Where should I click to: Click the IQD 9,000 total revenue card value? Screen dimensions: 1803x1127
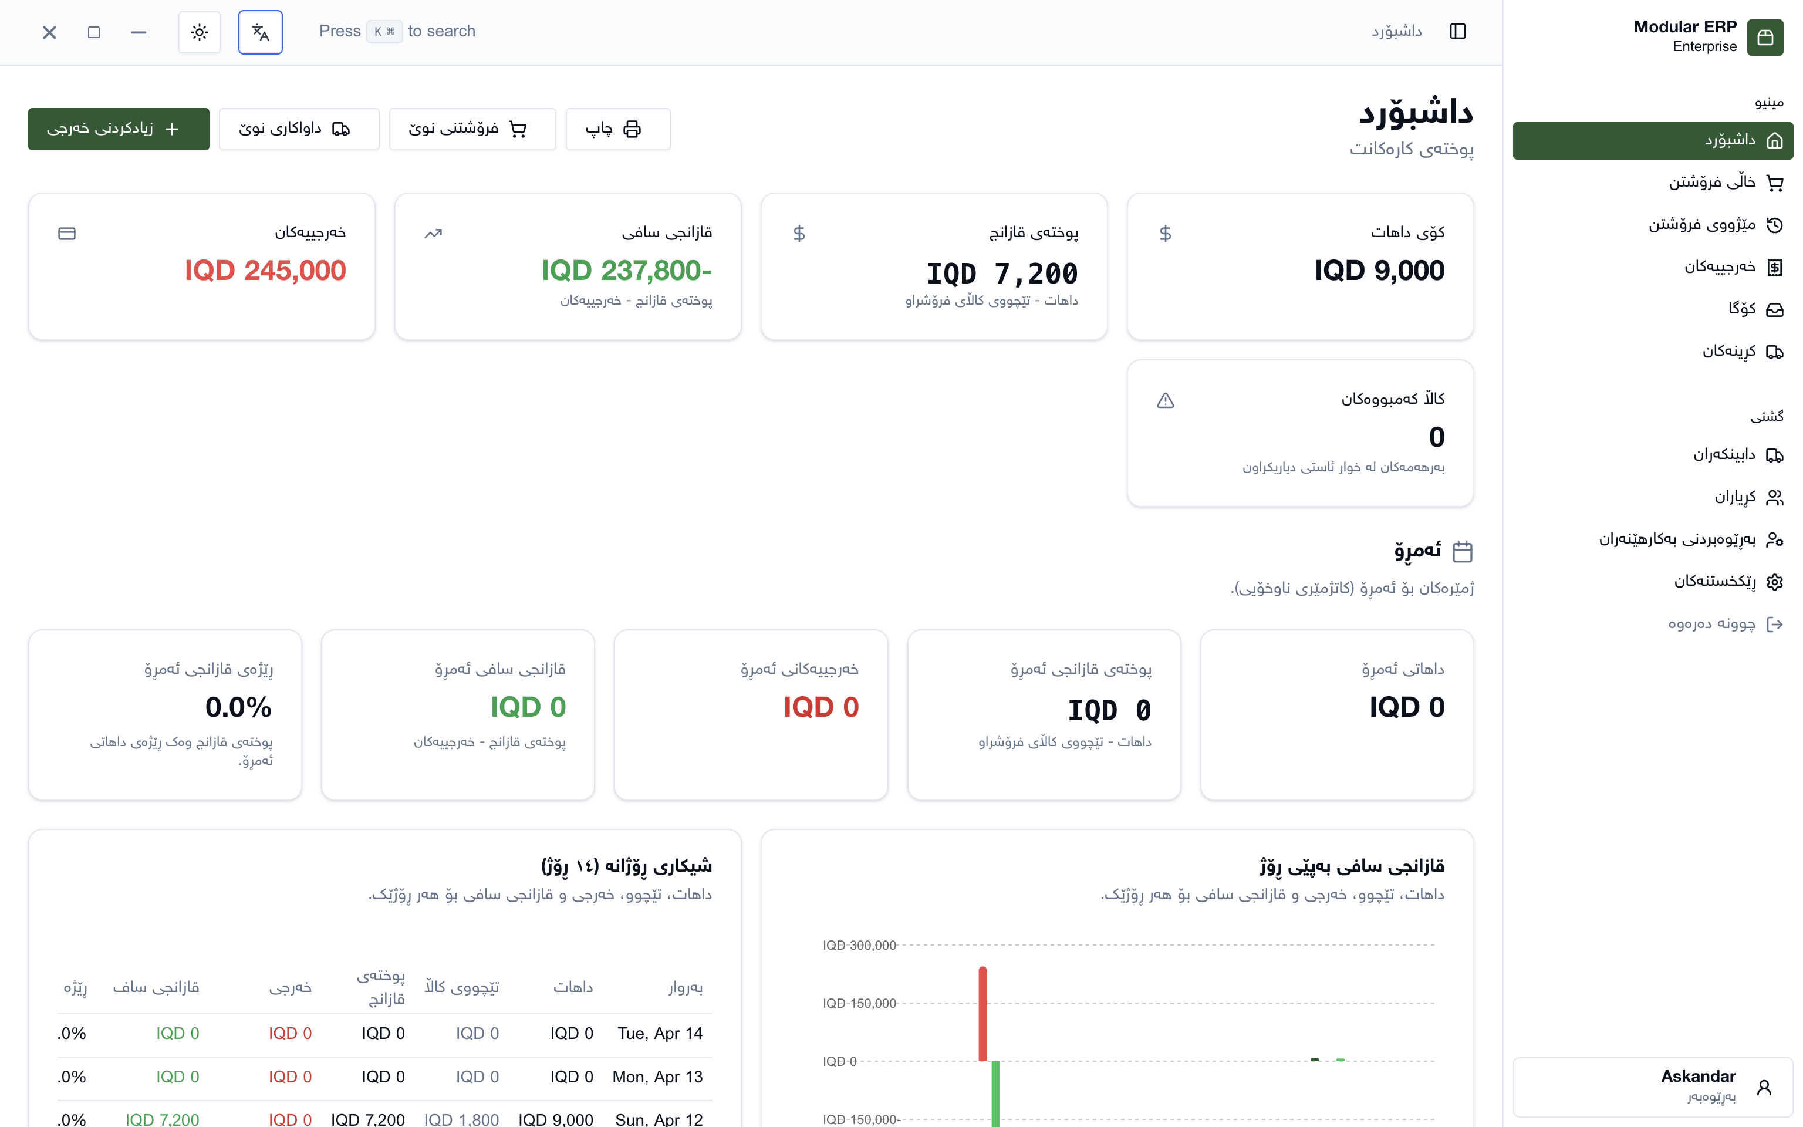pyautogui.click(x=1379, y=271)
